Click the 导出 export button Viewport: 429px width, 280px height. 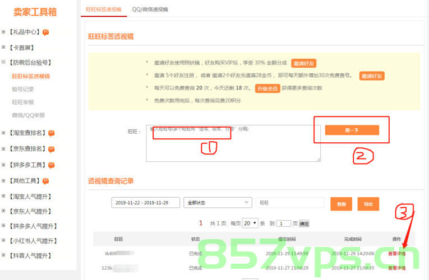pos(368,204)
